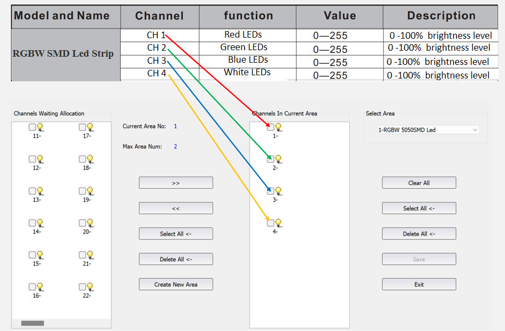The height and width of the screenshot is (331, 505).
Task: Click the 'White LEDs' table cell
Action: tap(248, 73)
